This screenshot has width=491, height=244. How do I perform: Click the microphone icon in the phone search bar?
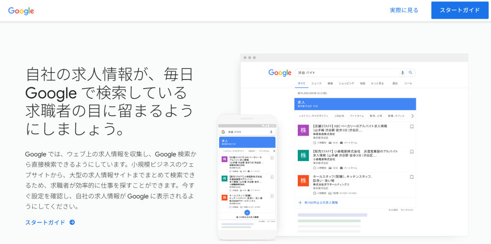pos(271,131)
